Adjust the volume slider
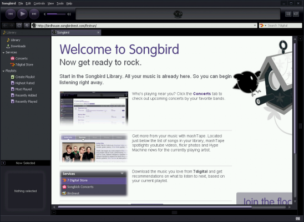The image size is (304, 222). point(56,14)
